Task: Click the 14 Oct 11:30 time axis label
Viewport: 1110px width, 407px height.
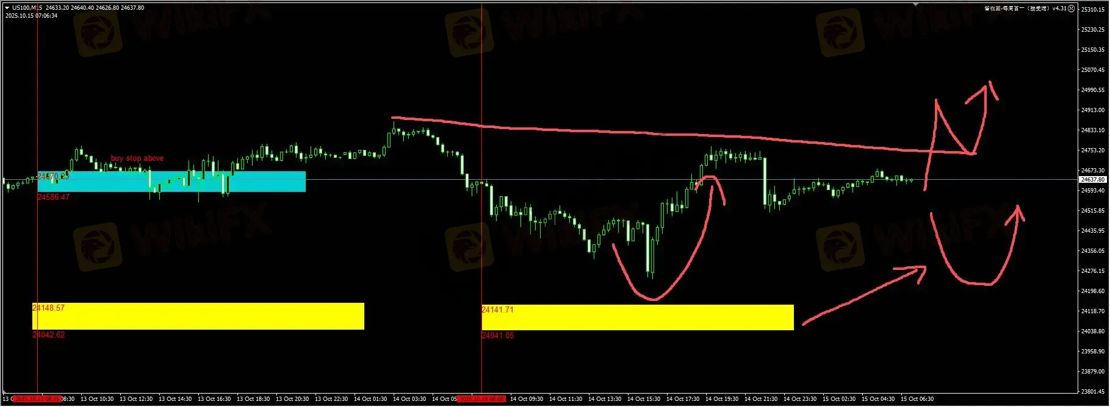Action: click(566, 399)
